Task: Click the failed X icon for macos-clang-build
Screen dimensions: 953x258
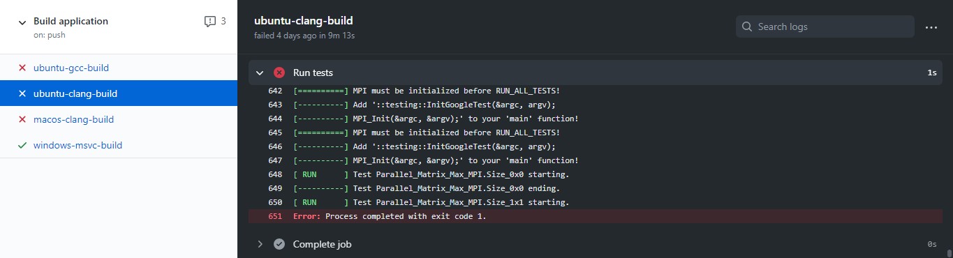Action: pos(22,119)
